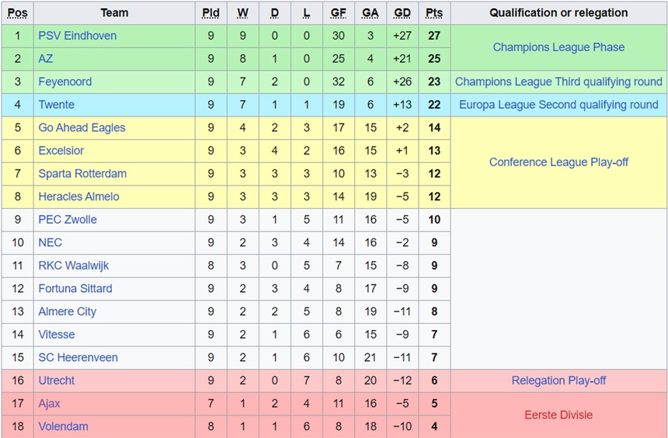Open the Feyenoord team page
The width and height of the screenshot is (668, 438).
pyautogui.click(x=64, y=82)
